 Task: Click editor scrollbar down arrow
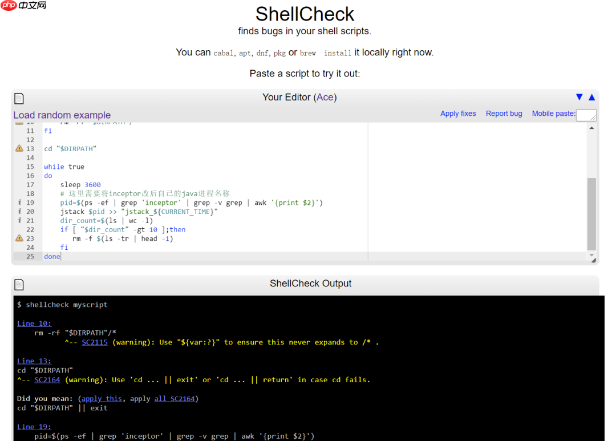(591, 255)
